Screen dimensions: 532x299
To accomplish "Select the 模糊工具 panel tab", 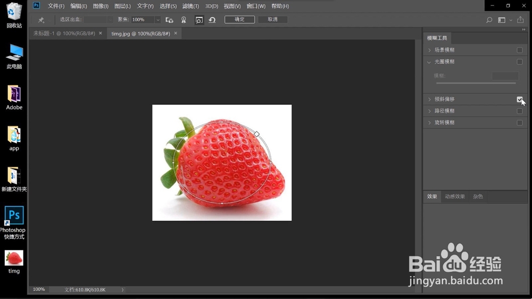I will [x=437, y=38].
